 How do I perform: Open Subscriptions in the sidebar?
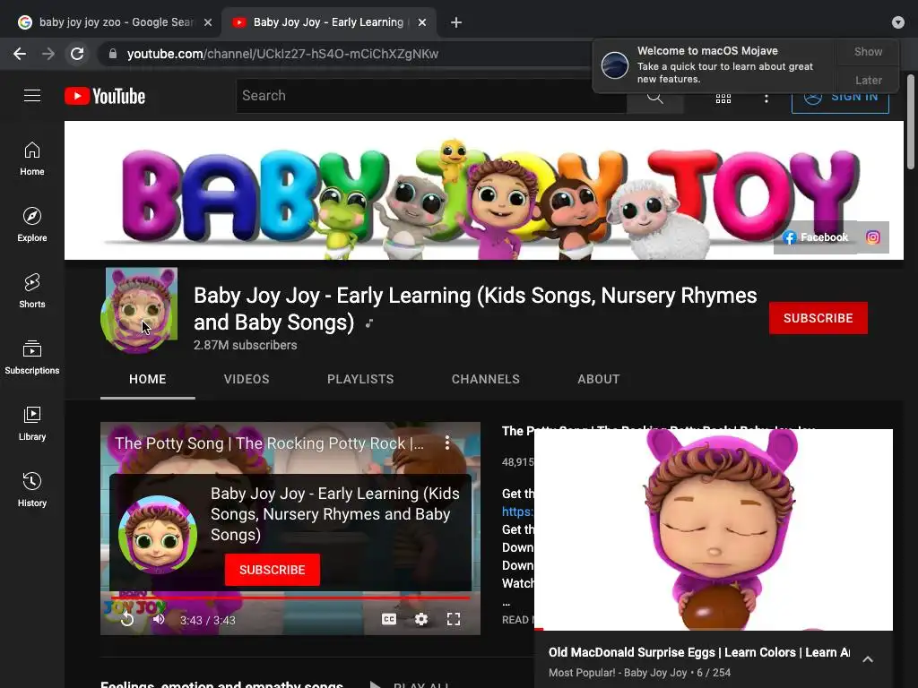point(32,357)
